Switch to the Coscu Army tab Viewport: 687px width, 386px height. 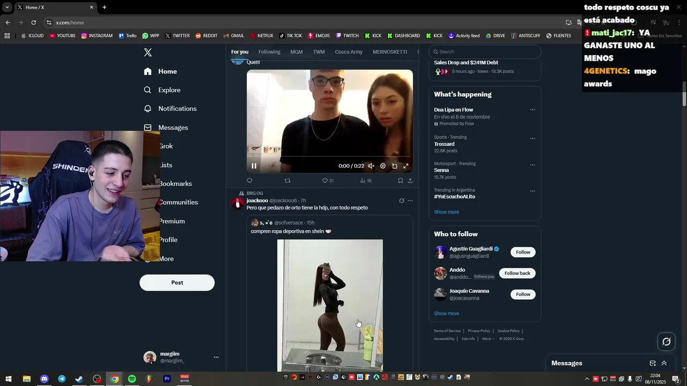(x=349, y=51)
